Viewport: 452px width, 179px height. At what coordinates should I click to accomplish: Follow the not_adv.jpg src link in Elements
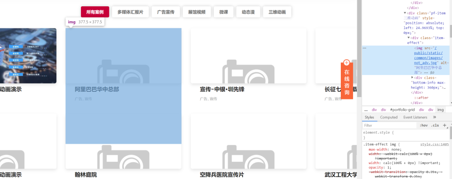point(428,55)
